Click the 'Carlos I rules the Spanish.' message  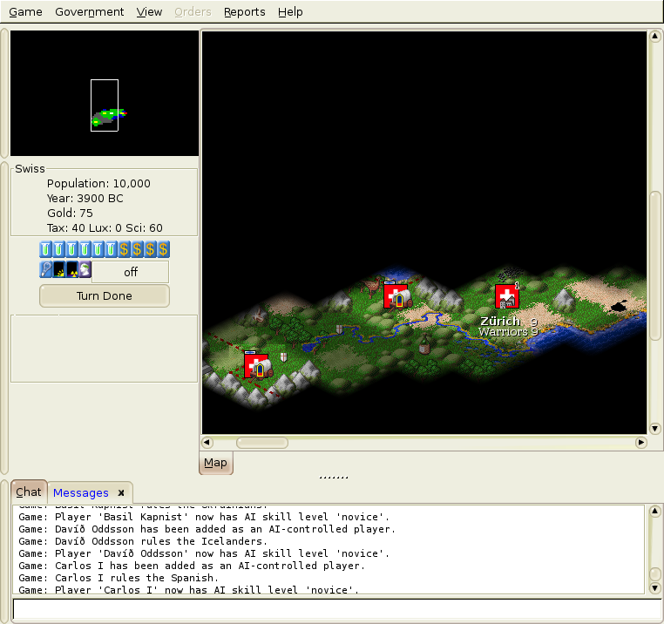119,578
